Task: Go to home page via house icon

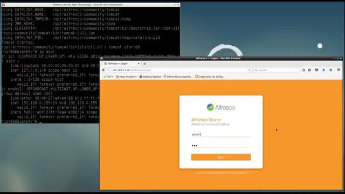Action: 330,70
